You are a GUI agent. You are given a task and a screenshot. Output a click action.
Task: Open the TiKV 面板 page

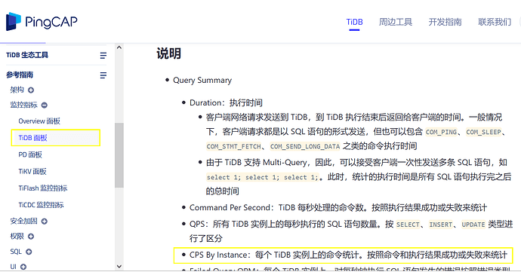click(x=32, y=171)
